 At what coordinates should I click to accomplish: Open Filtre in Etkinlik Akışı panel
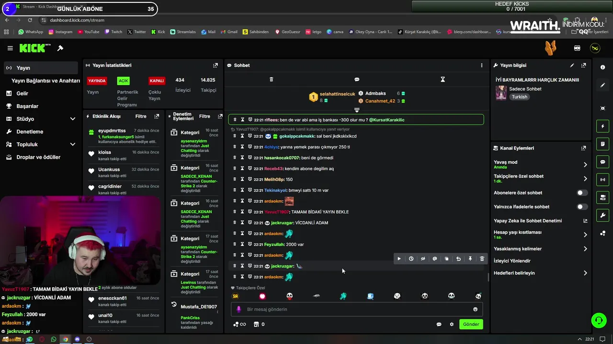(141, 116)
